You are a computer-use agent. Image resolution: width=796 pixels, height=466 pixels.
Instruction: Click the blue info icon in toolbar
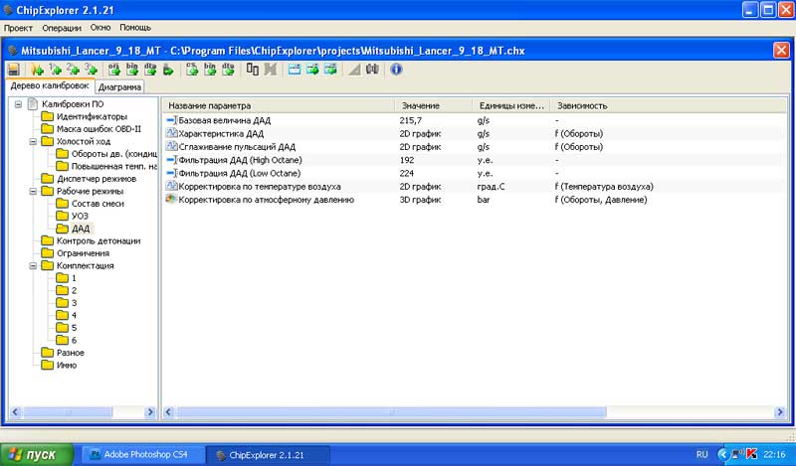(396, 70)
